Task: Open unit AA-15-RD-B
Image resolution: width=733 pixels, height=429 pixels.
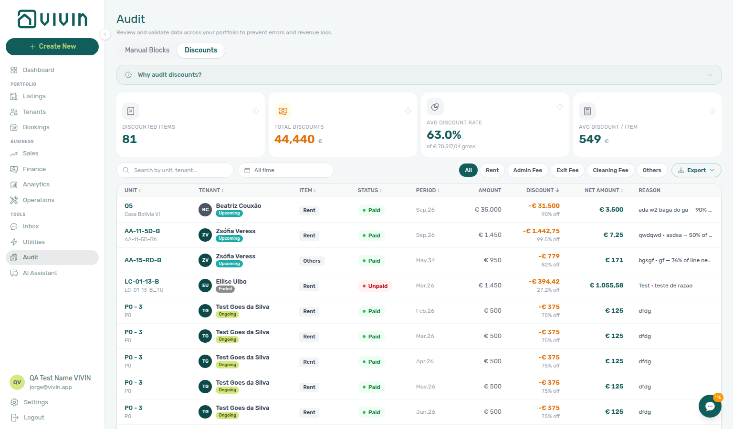Action: [x=143, y=260]
